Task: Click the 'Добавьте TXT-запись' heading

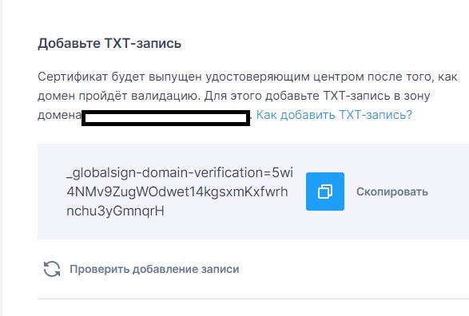Action: click(109, 44)
